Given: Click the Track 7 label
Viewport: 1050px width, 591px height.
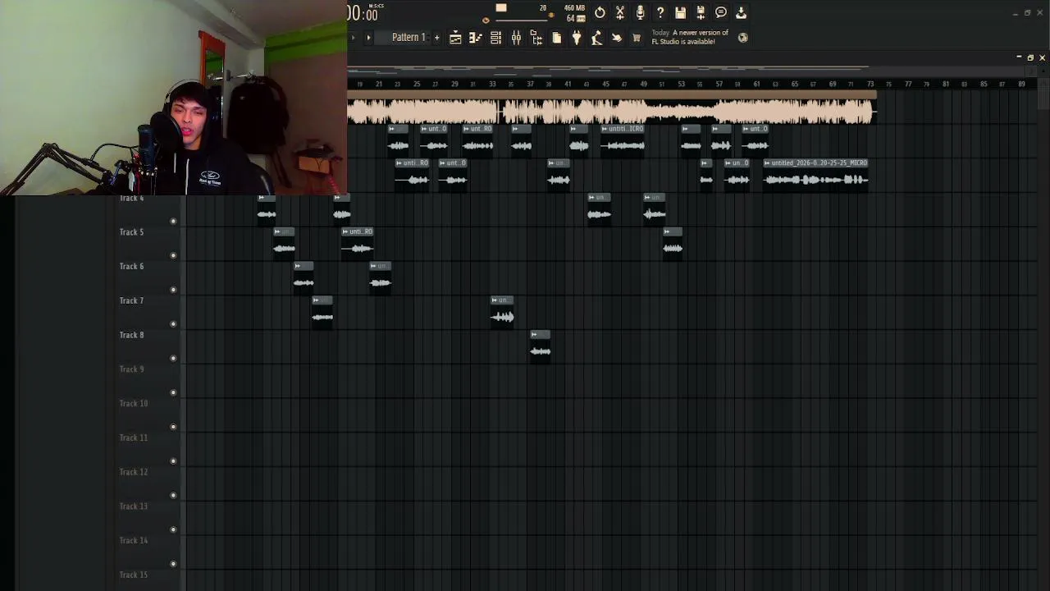Looking at the screenshot, I should coord(131,300).
